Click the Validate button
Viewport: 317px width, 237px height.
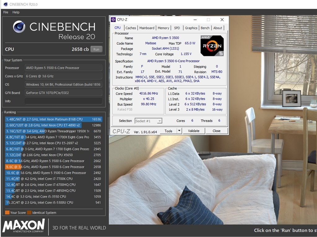[x=193, y=131]
